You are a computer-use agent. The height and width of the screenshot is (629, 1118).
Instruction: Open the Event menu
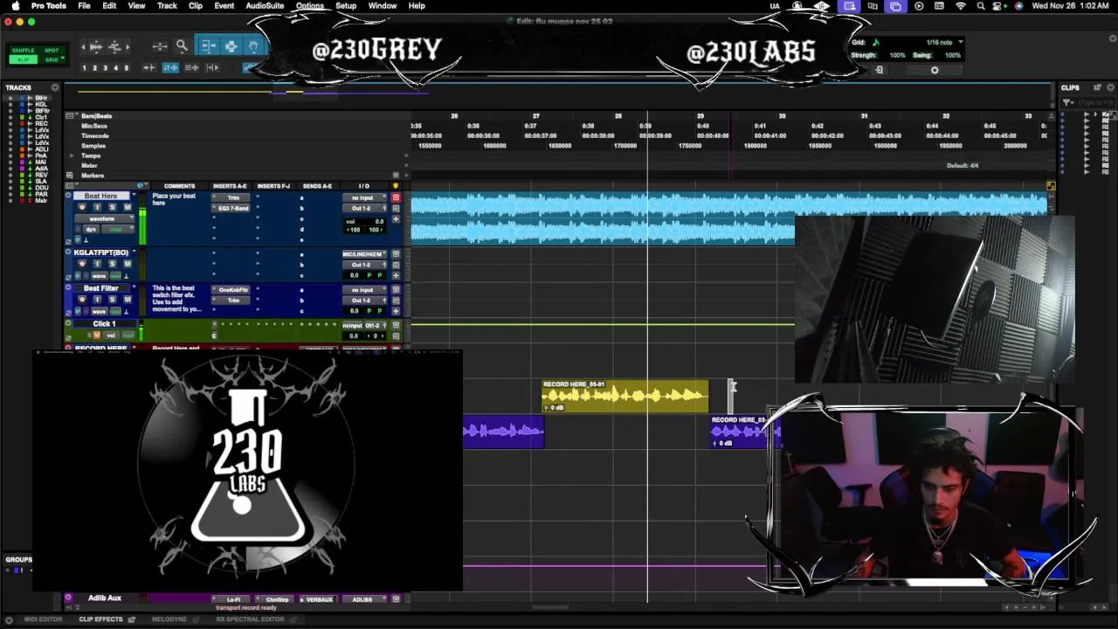[224, 6]
